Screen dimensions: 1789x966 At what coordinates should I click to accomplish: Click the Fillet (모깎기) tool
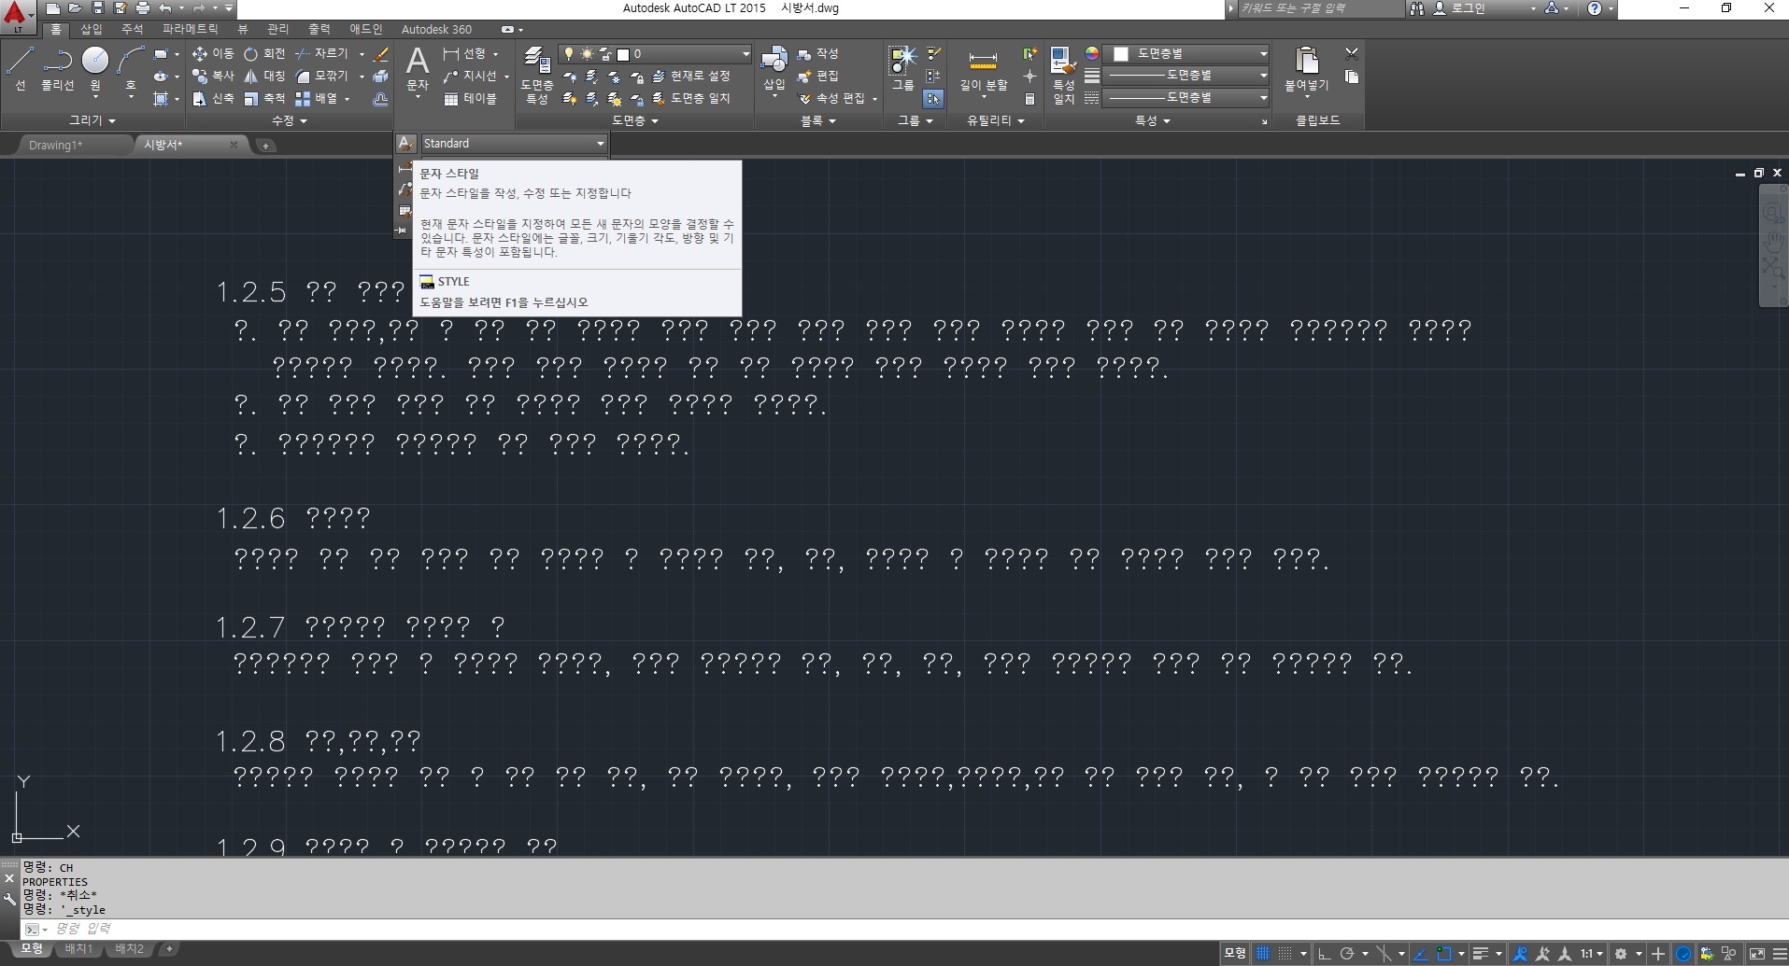(x=322, y=76)
